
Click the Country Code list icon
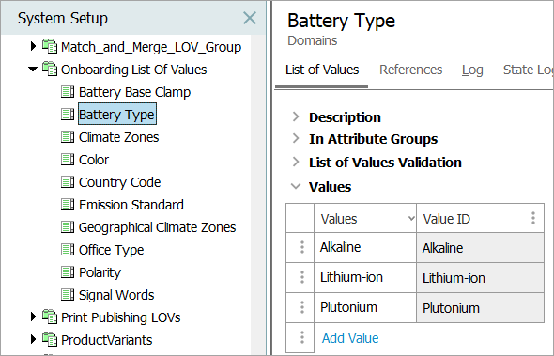68,182
